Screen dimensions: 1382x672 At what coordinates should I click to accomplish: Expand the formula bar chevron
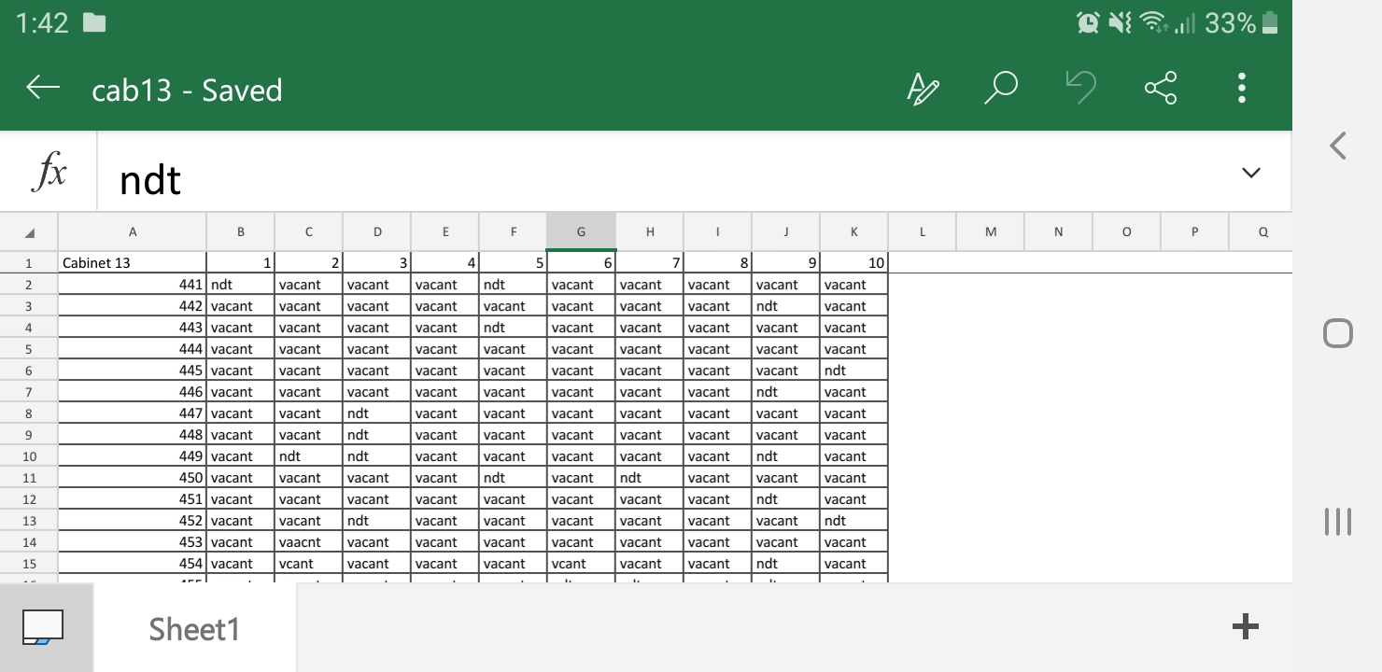pyautogui.click(x=1250, y=173)
